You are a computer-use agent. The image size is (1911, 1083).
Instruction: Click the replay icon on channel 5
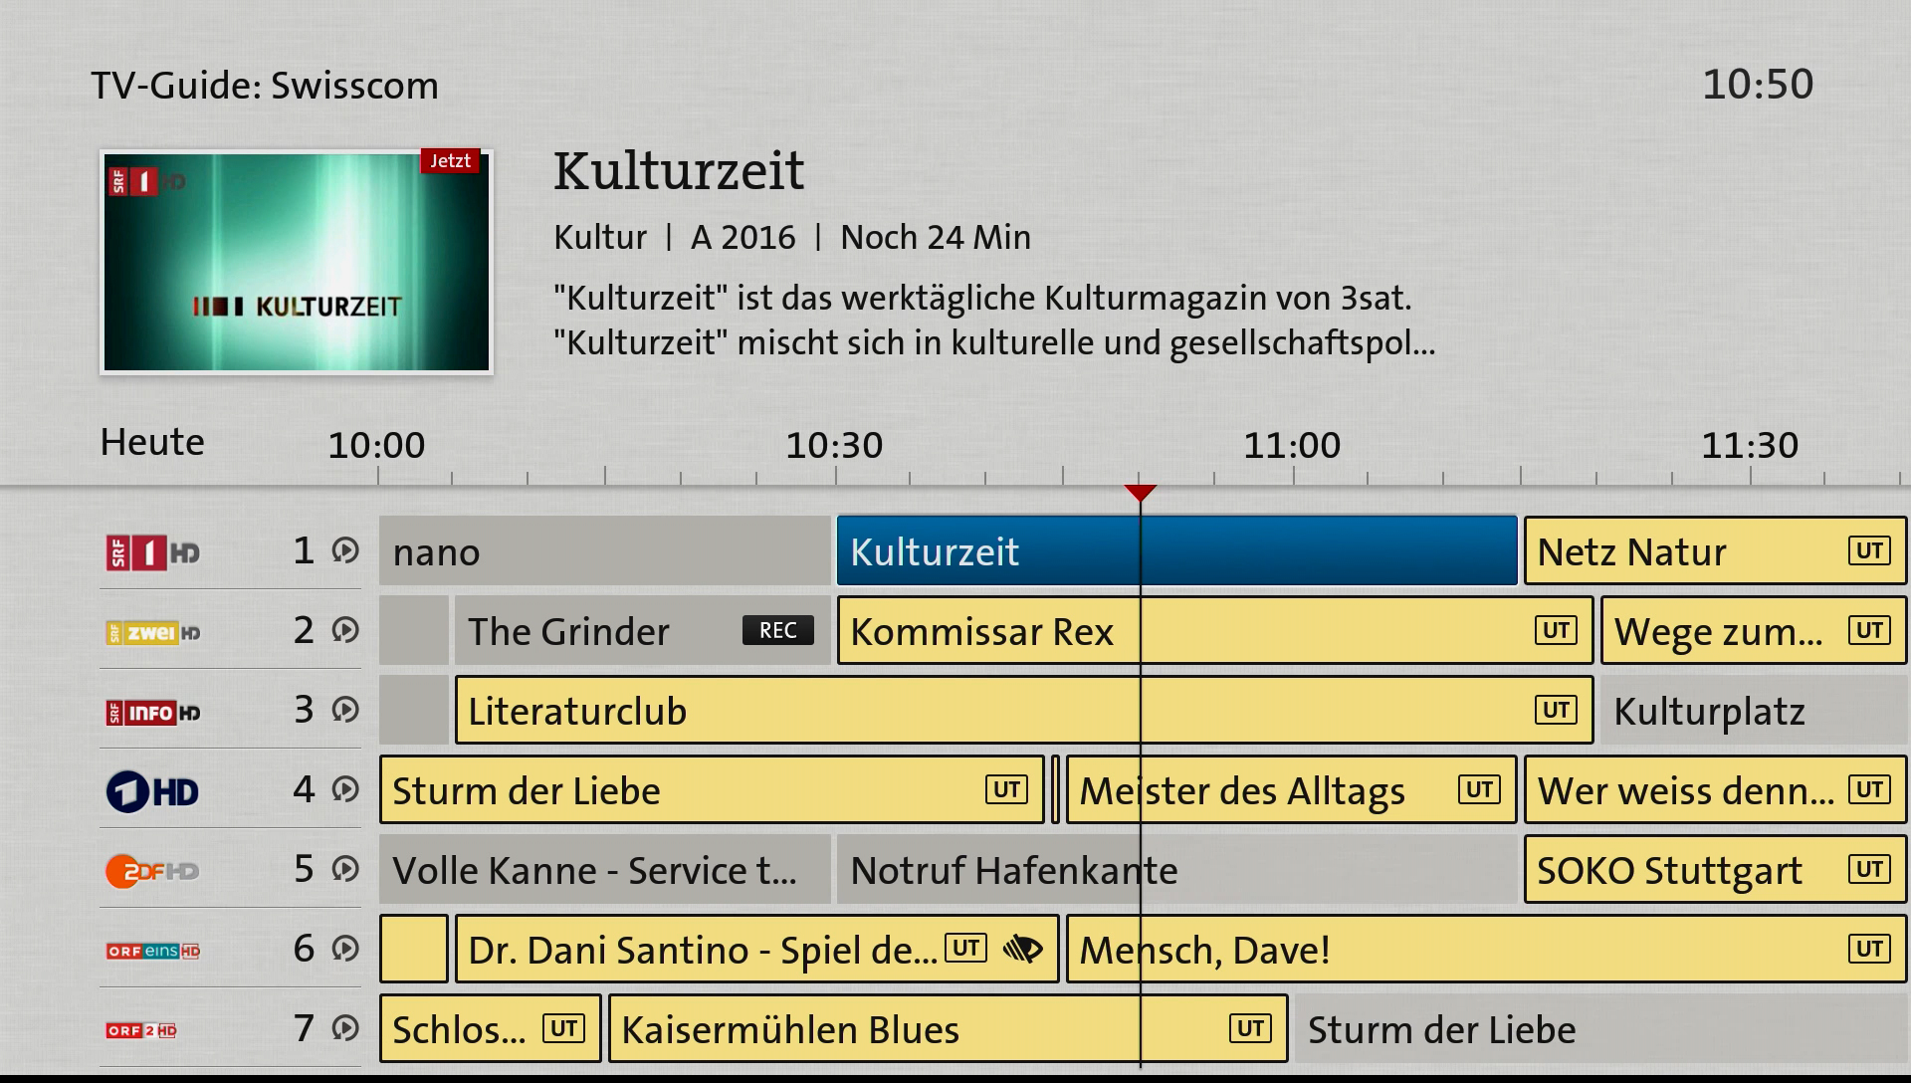(x=345, y=869)
